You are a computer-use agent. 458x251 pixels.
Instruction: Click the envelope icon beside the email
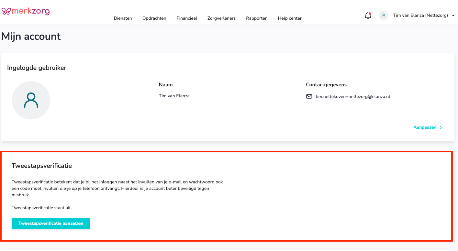click(309, 96)
